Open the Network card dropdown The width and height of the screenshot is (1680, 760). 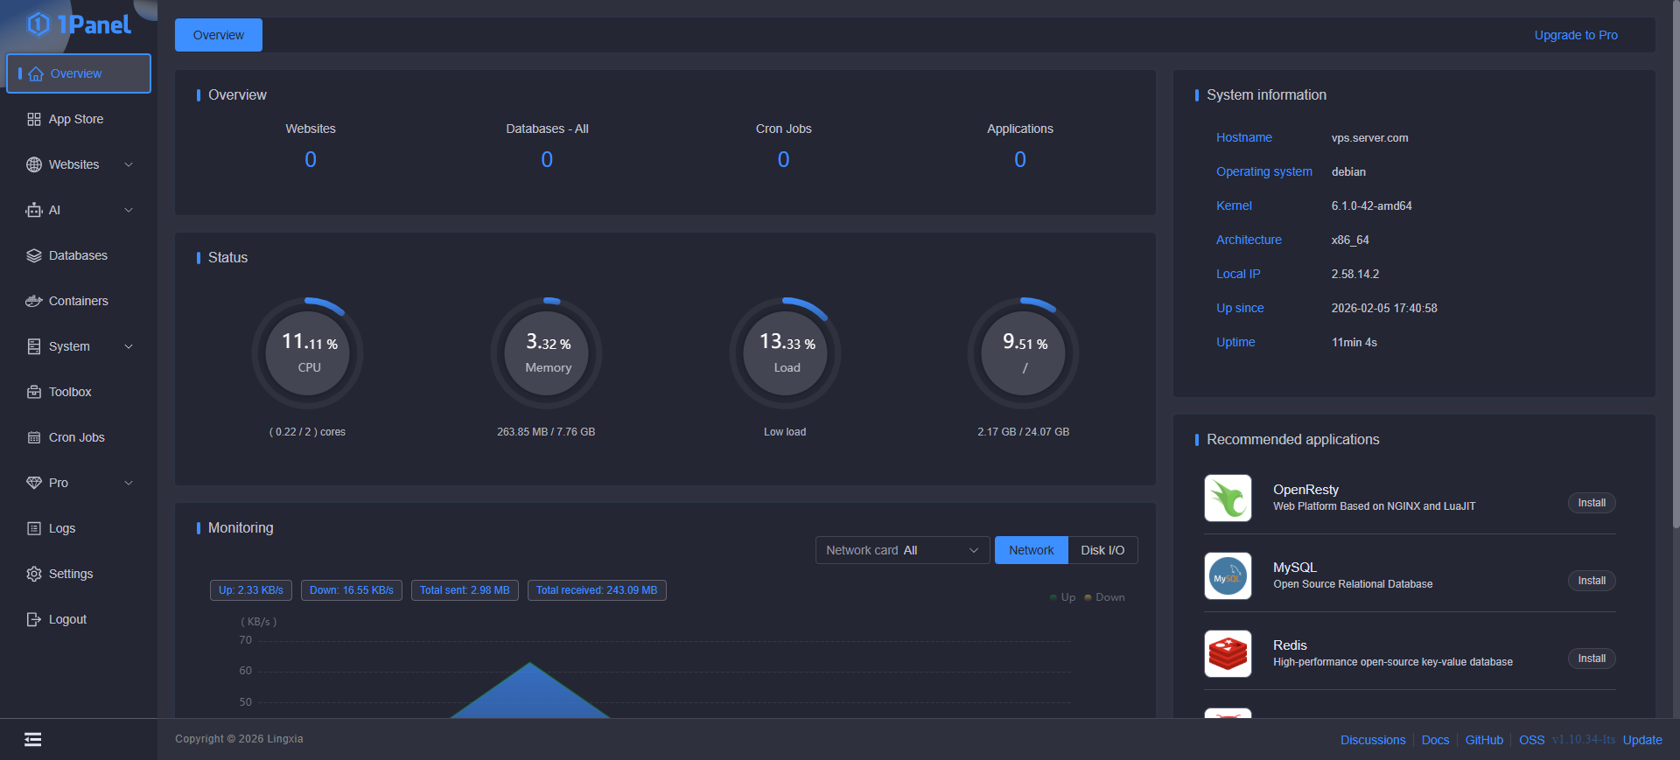(901, 550)
